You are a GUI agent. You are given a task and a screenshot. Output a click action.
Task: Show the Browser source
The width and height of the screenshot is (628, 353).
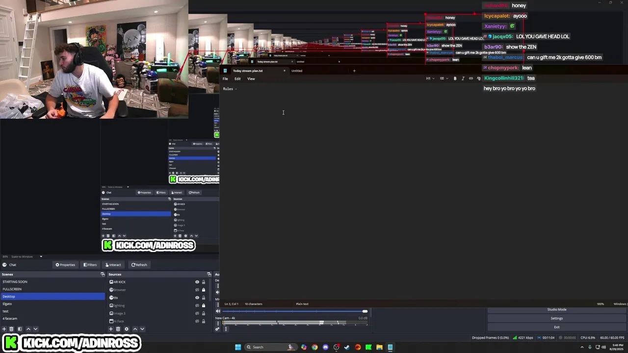pyautogui.click(x=197, y=290)
